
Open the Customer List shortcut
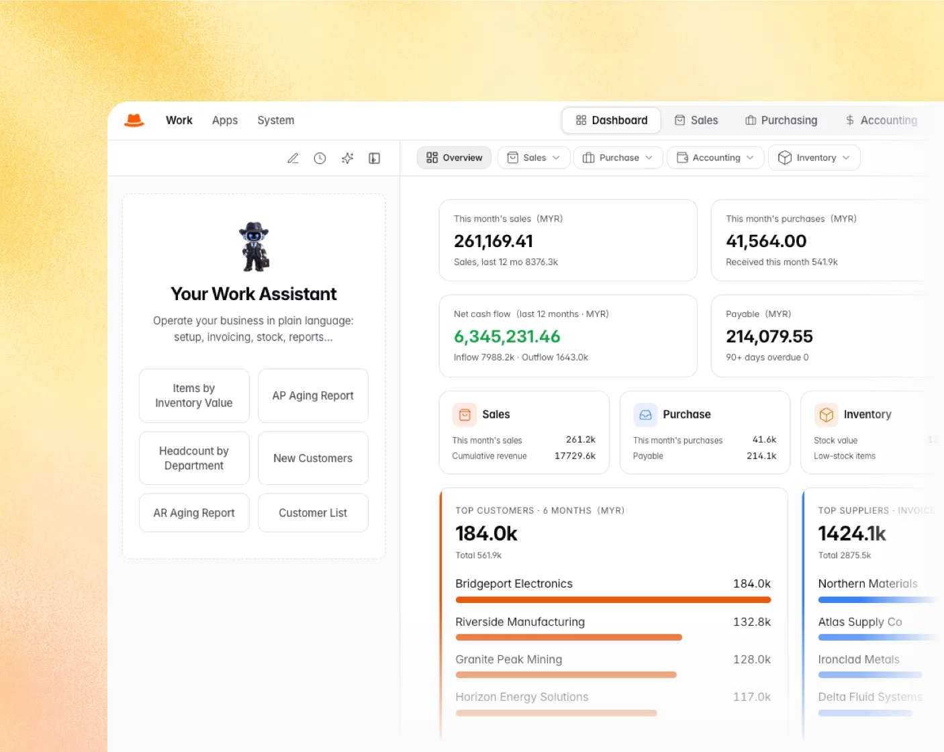313,513
